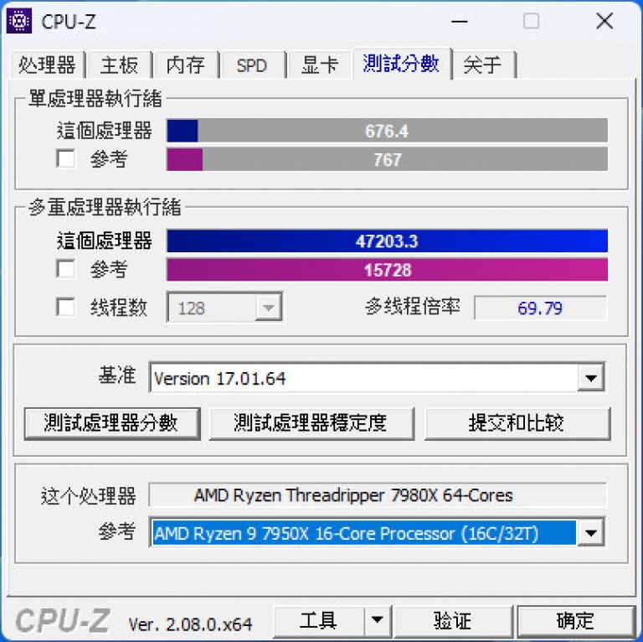Click the 測試處理器穩定度 button

311,423
